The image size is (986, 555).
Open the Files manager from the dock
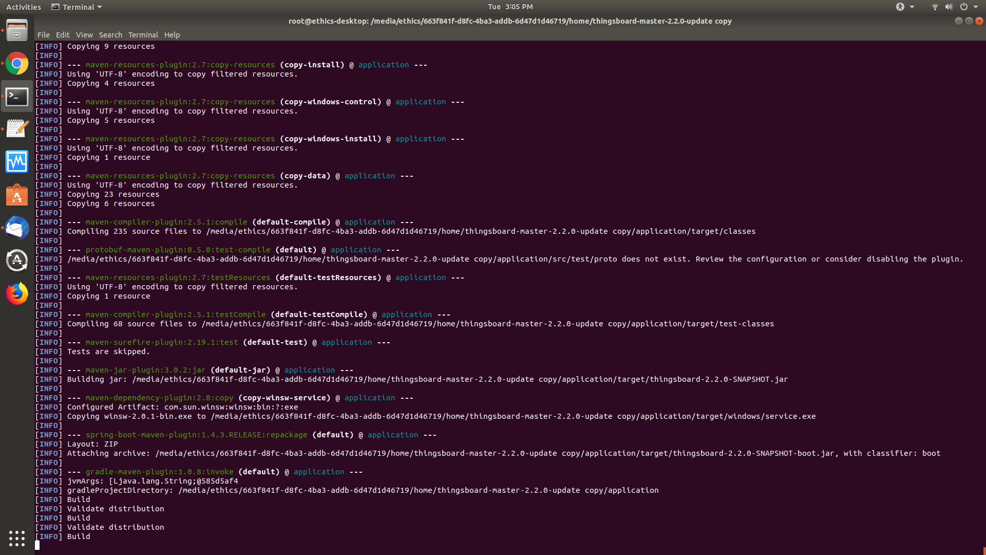click(x=17, y=31)
